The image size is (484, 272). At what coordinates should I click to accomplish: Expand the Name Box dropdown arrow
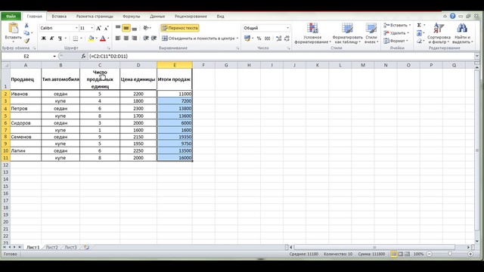click(x=54, y=56)
